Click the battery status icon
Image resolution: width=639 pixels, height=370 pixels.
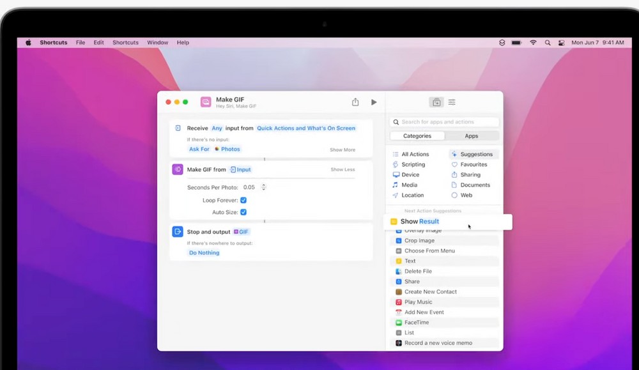point(516,42)
